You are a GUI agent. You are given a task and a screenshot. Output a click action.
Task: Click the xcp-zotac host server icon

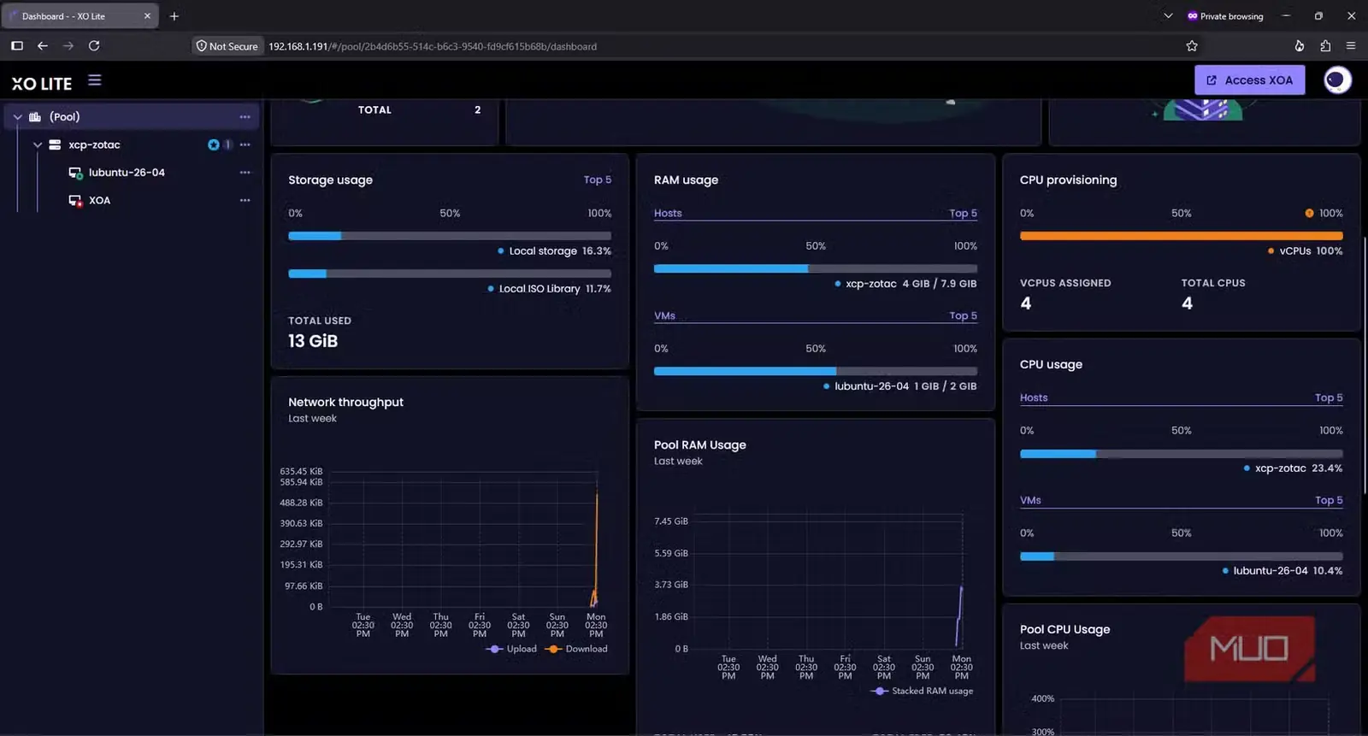point(55,145)
